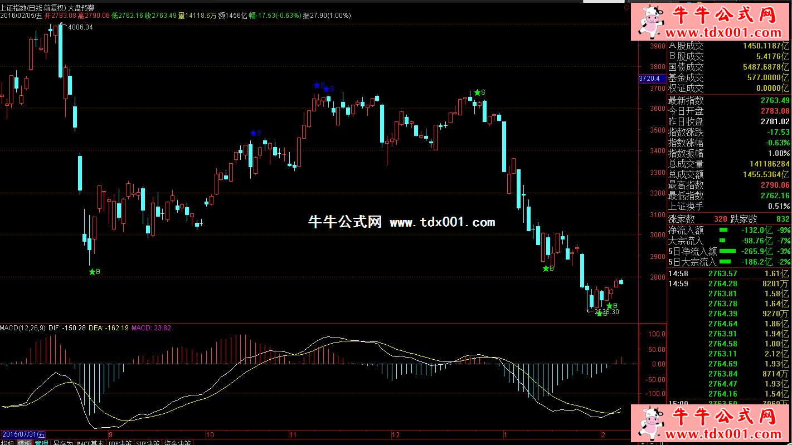Click the 上证换手 row
This screenshot has height=445, width=792.
pyautogui.click(x=729, y=207)
